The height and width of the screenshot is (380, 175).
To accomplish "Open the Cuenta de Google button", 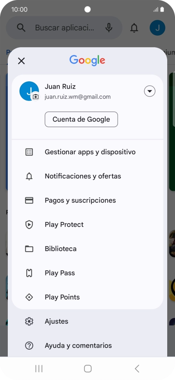I will pos(81,119).
